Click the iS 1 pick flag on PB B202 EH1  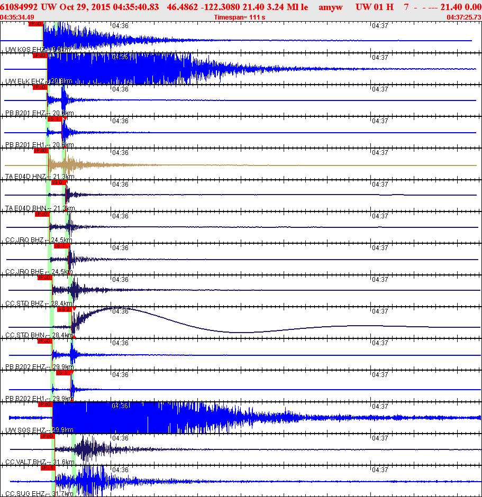coord(63,372)
